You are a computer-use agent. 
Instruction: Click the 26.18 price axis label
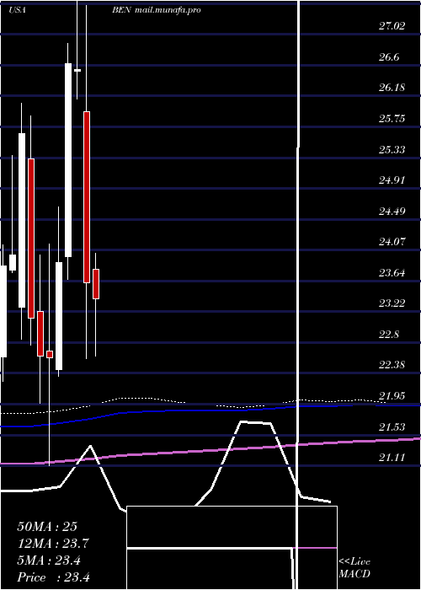point(392,88)
